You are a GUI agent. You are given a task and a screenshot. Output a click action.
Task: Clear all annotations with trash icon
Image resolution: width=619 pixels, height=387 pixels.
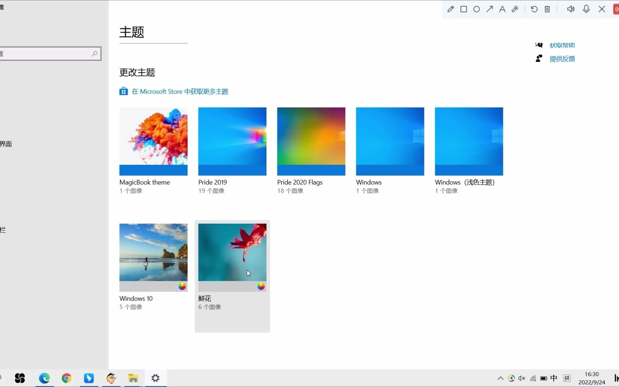(547, 9)
